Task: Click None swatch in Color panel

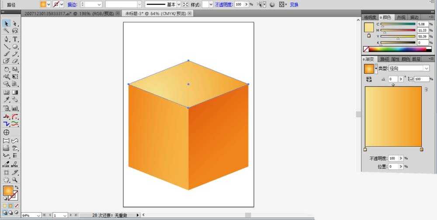Action: tap(366, 49)
